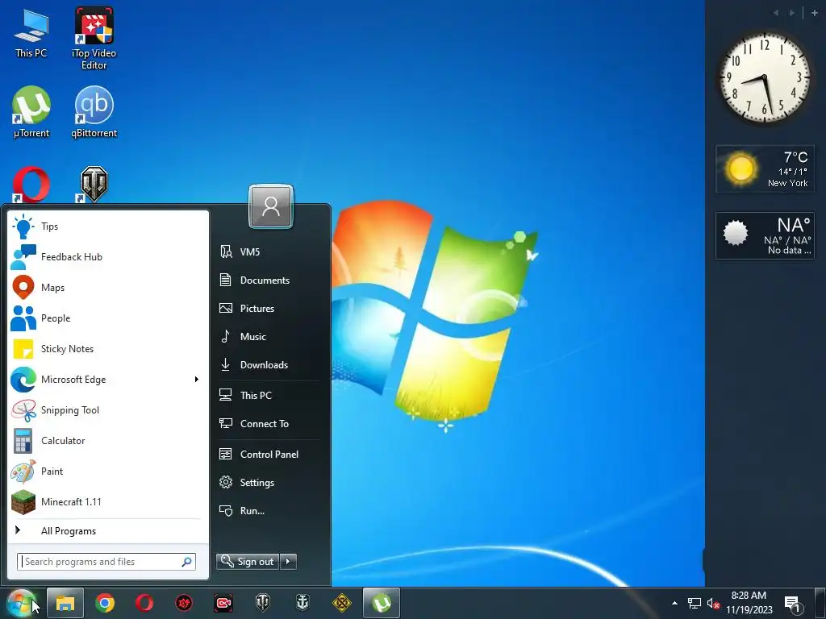Open the notification center icon
The image size is (826, 619).
[x=793, y=603]
